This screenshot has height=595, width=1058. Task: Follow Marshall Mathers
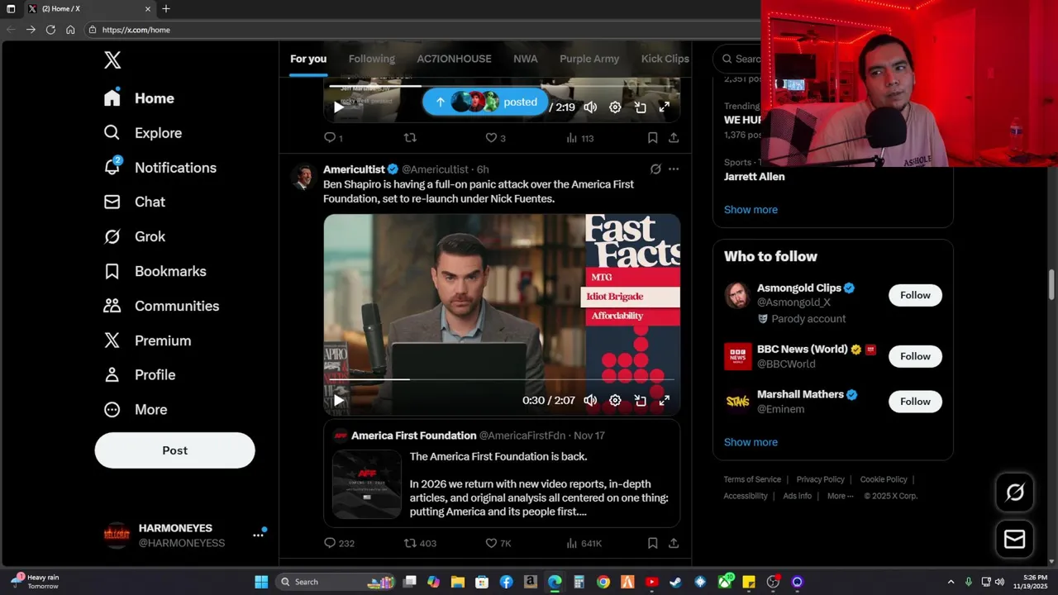(x=915, y=402)
